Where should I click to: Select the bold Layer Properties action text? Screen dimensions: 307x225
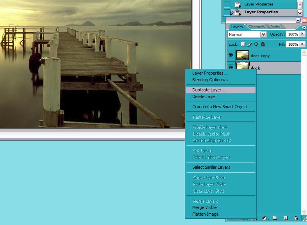(261, 12)
